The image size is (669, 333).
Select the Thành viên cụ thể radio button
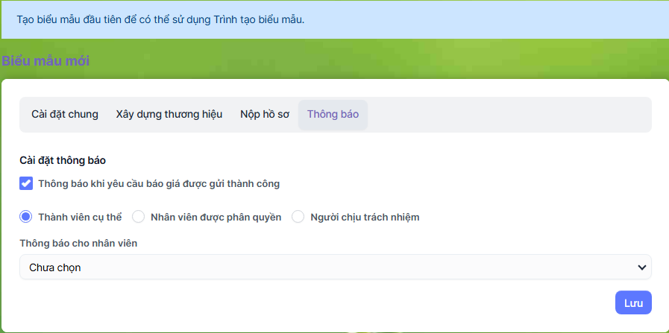pyautogui.click(x=26, y=217)
